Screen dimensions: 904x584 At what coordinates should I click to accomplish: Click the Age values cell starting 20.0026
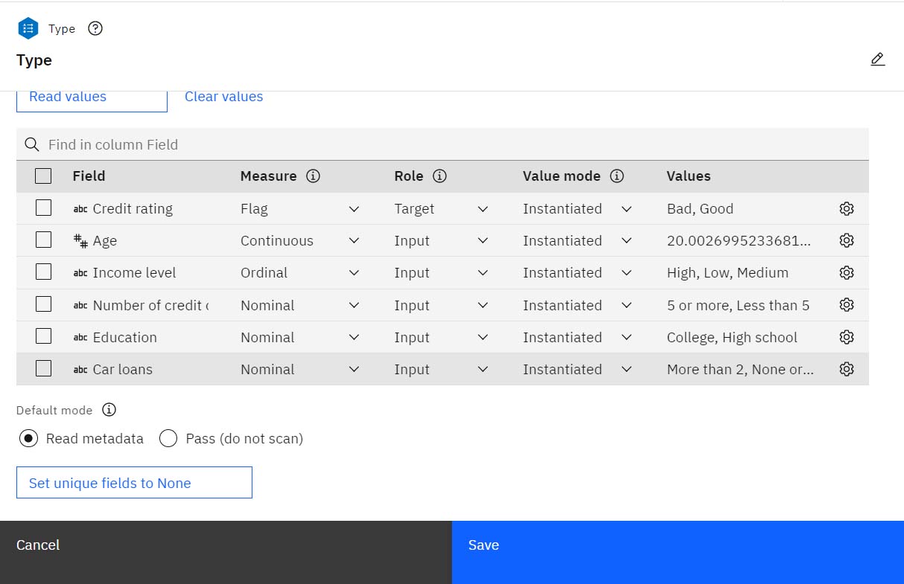coord(739,240)
